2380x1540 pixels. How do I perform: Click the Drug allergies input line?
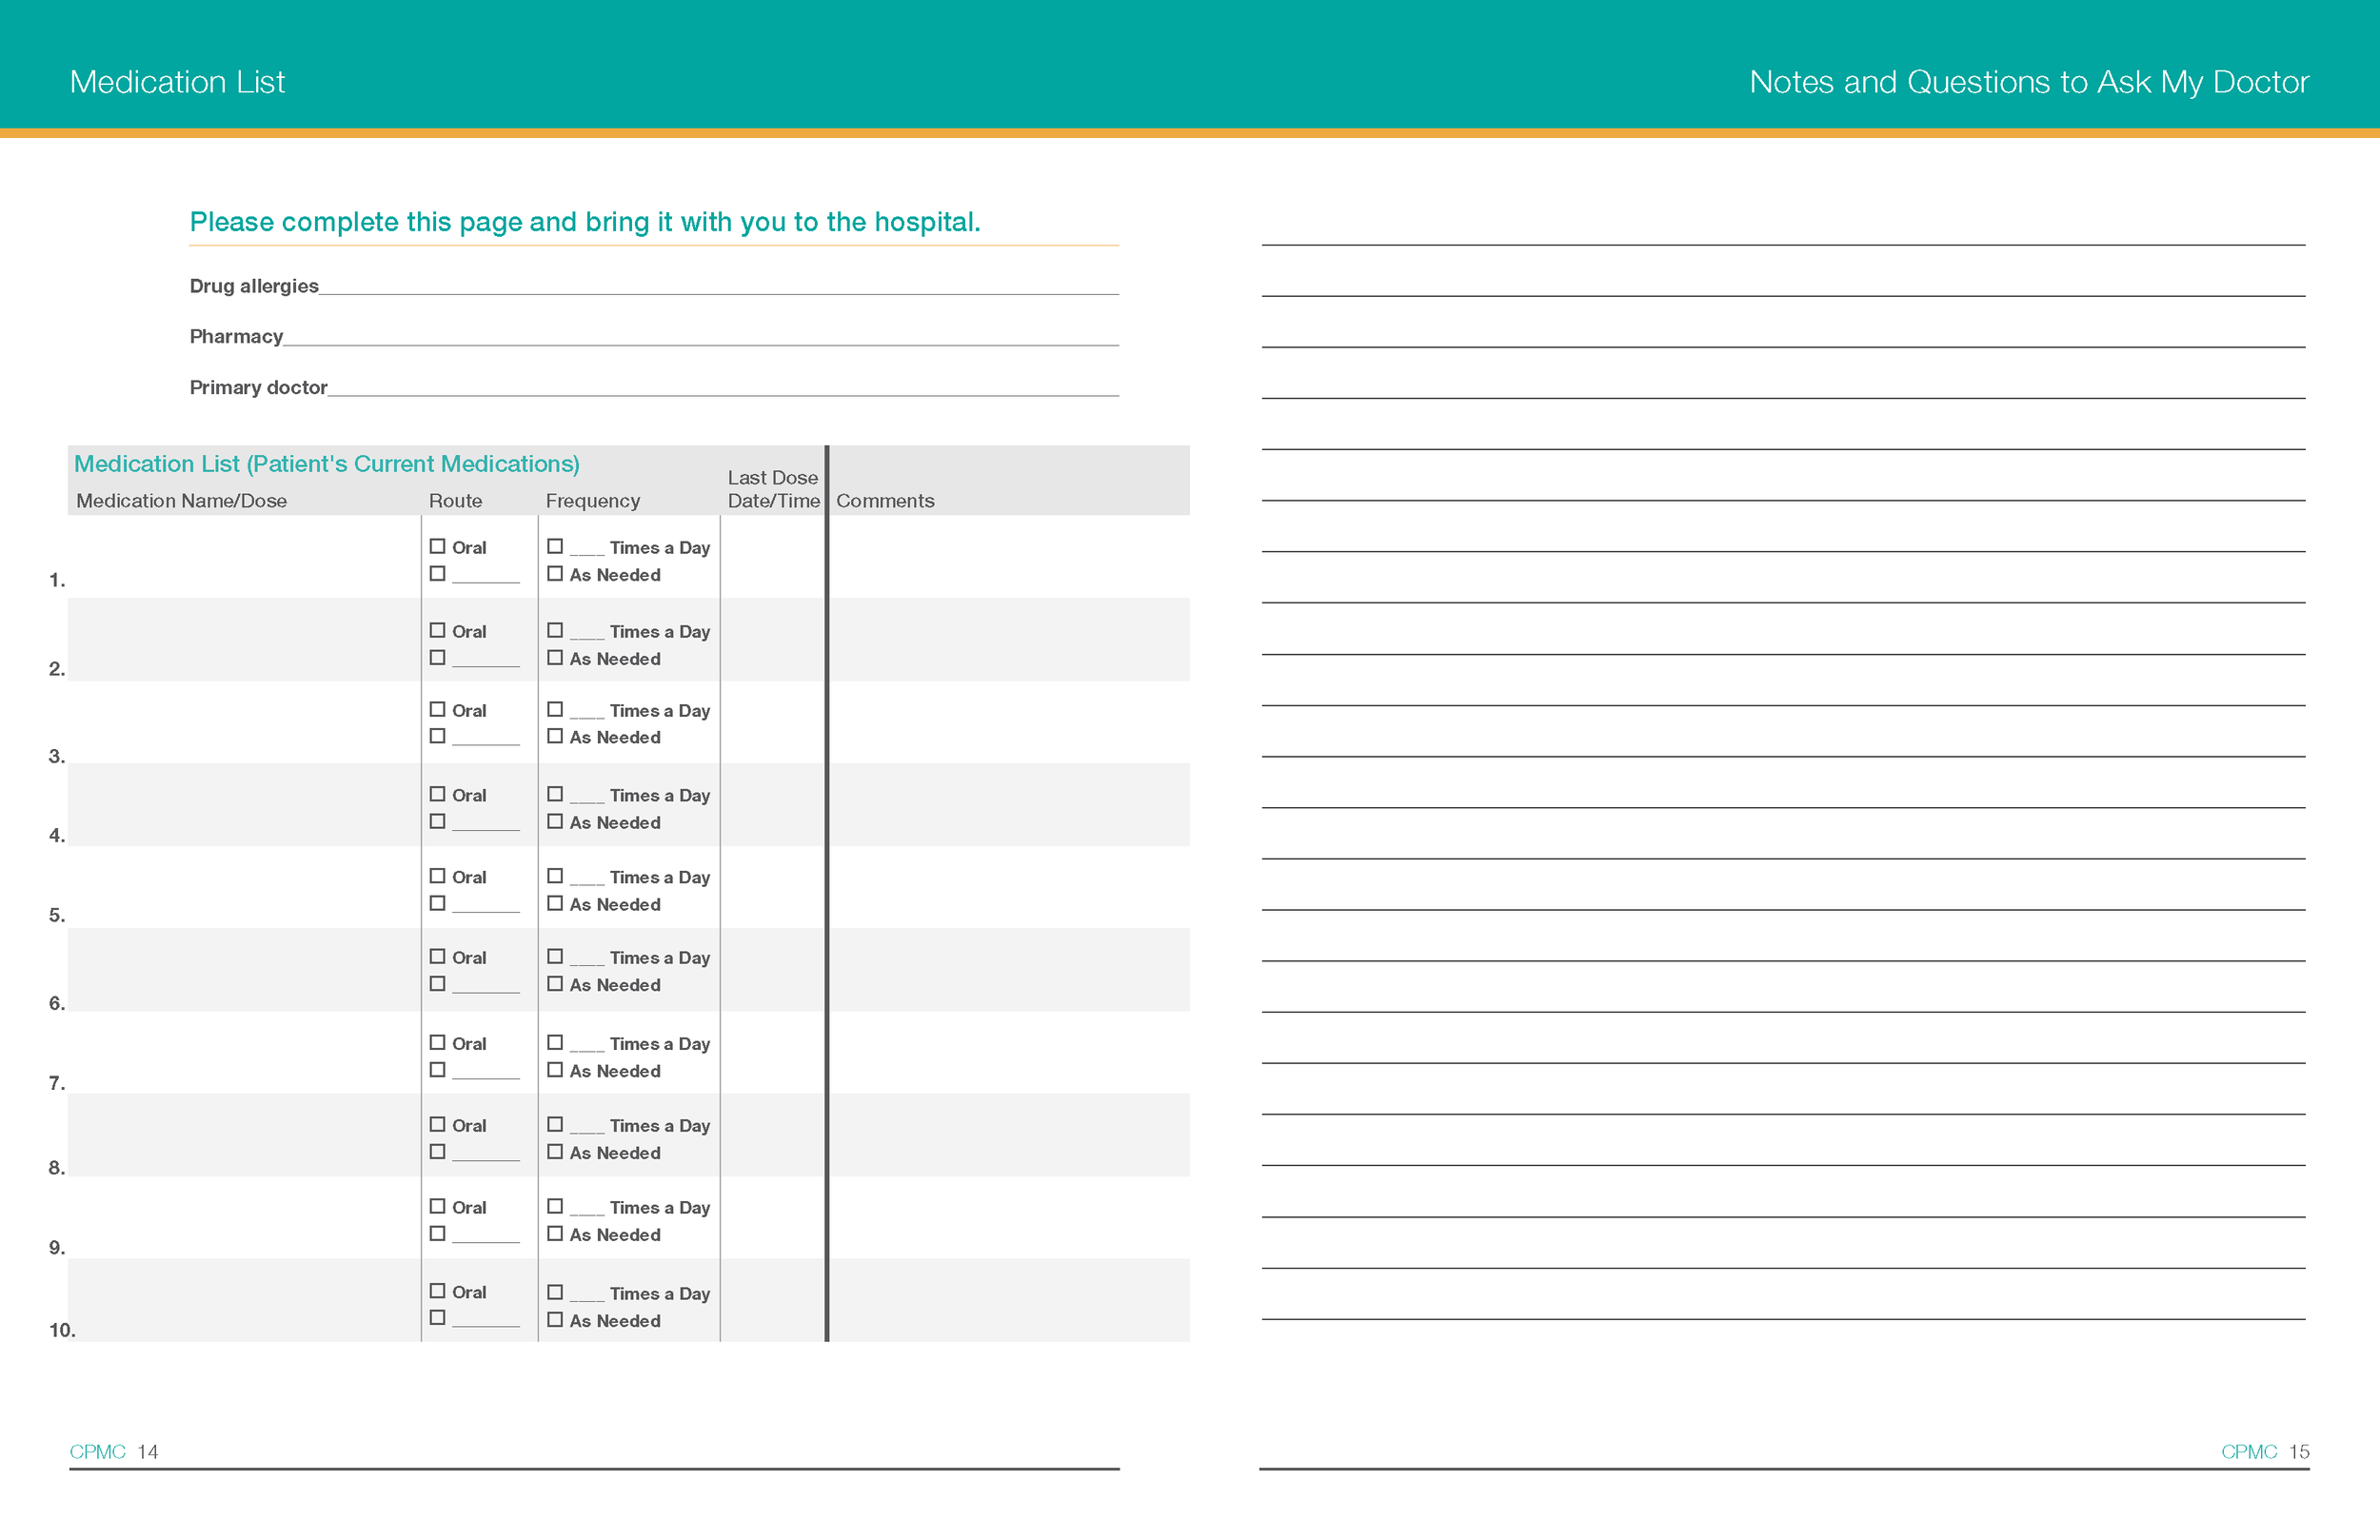719,286
